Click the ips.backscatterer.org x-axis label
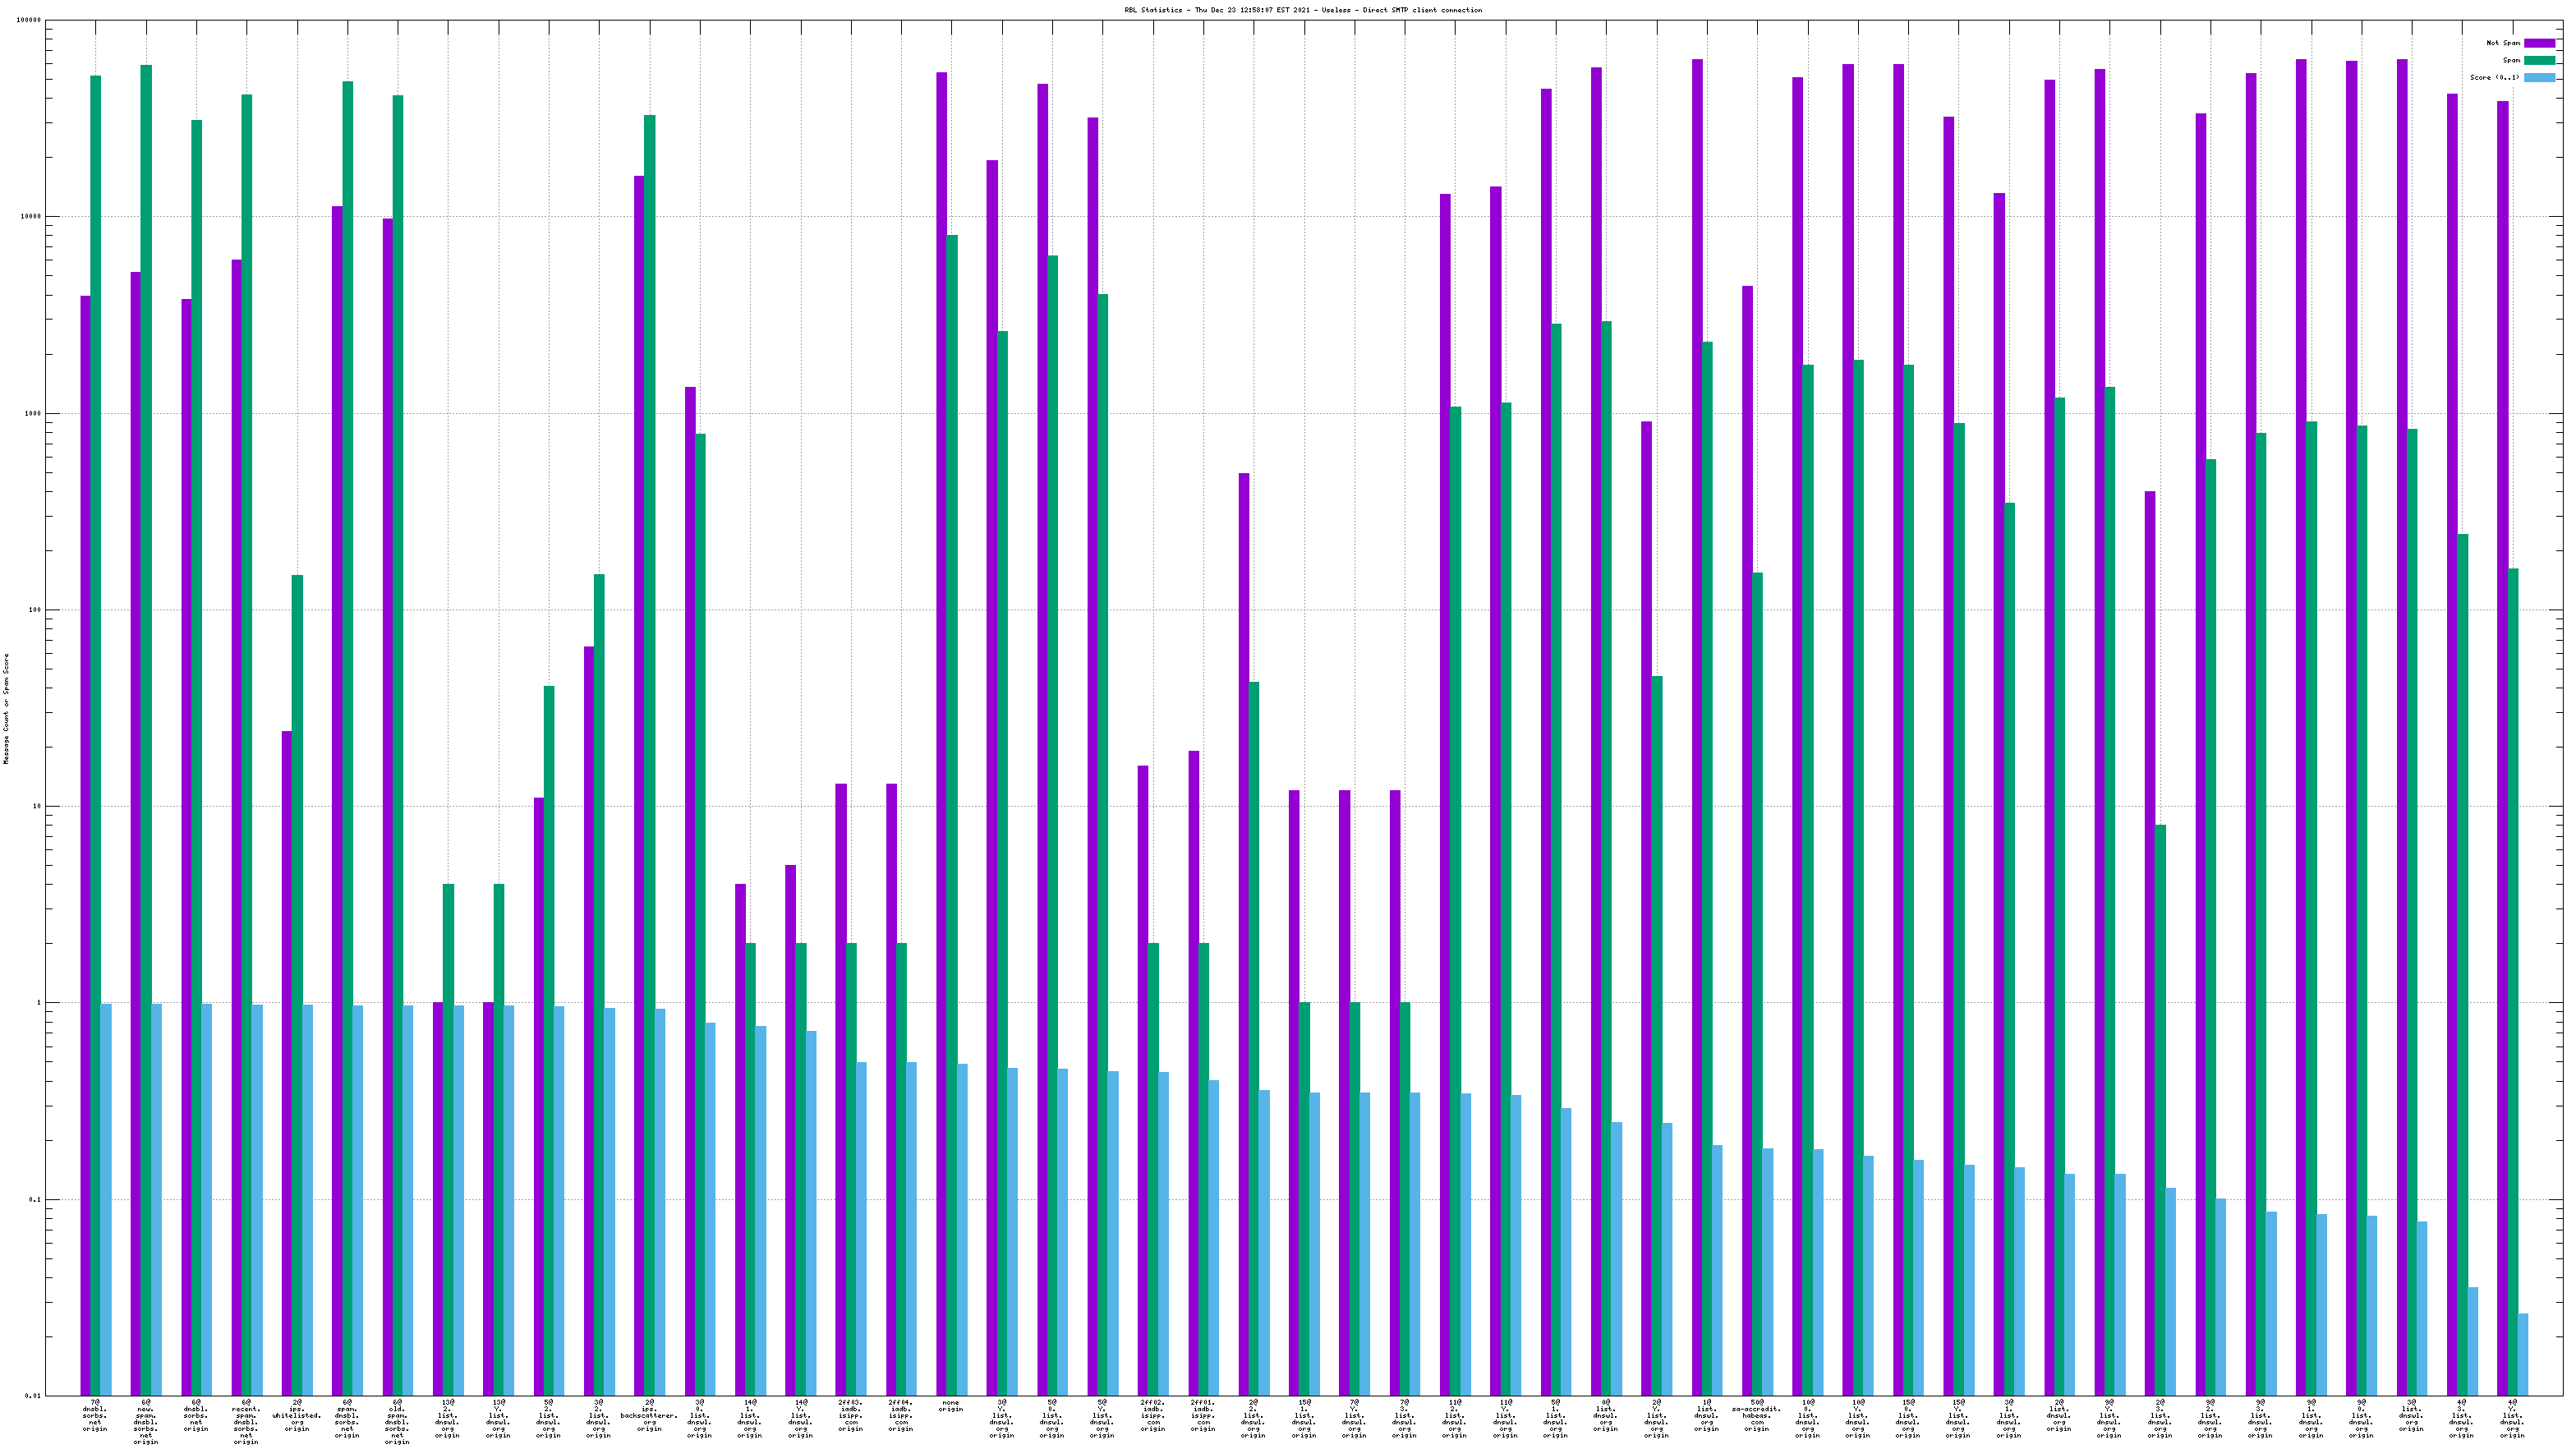This screenshot has height=1449, width=2576. click(x=649, y=1415)
